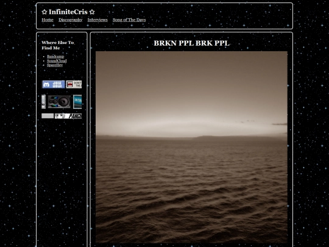Click the teal INTR stamp badge
329x247 pixels.
pos(77,102)
